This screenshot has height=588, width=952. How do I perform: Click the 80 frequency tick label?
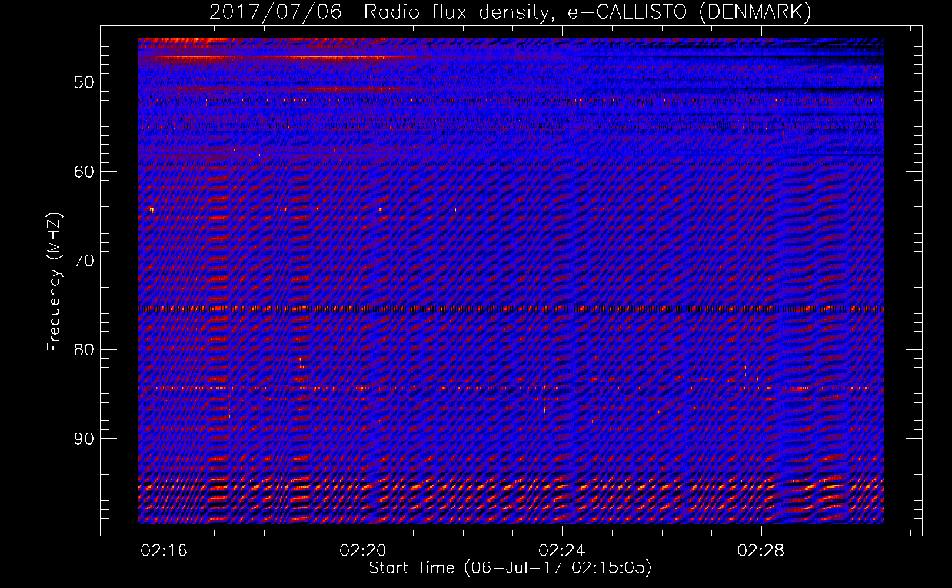click(x=84, y=350)
